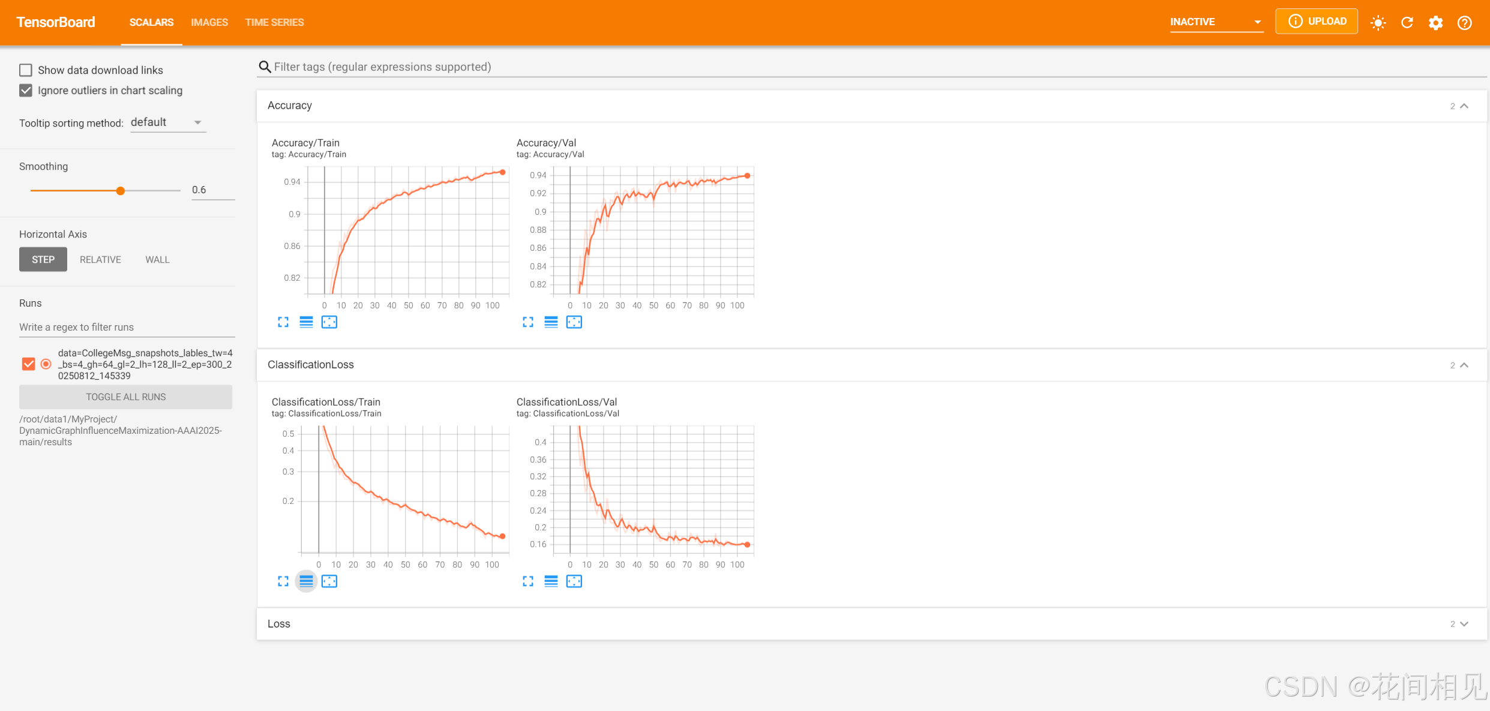Open the INACTIVE dashboards dropdown
The height and width of the screenshot is (711, 1490).
tap(1216, 22)
